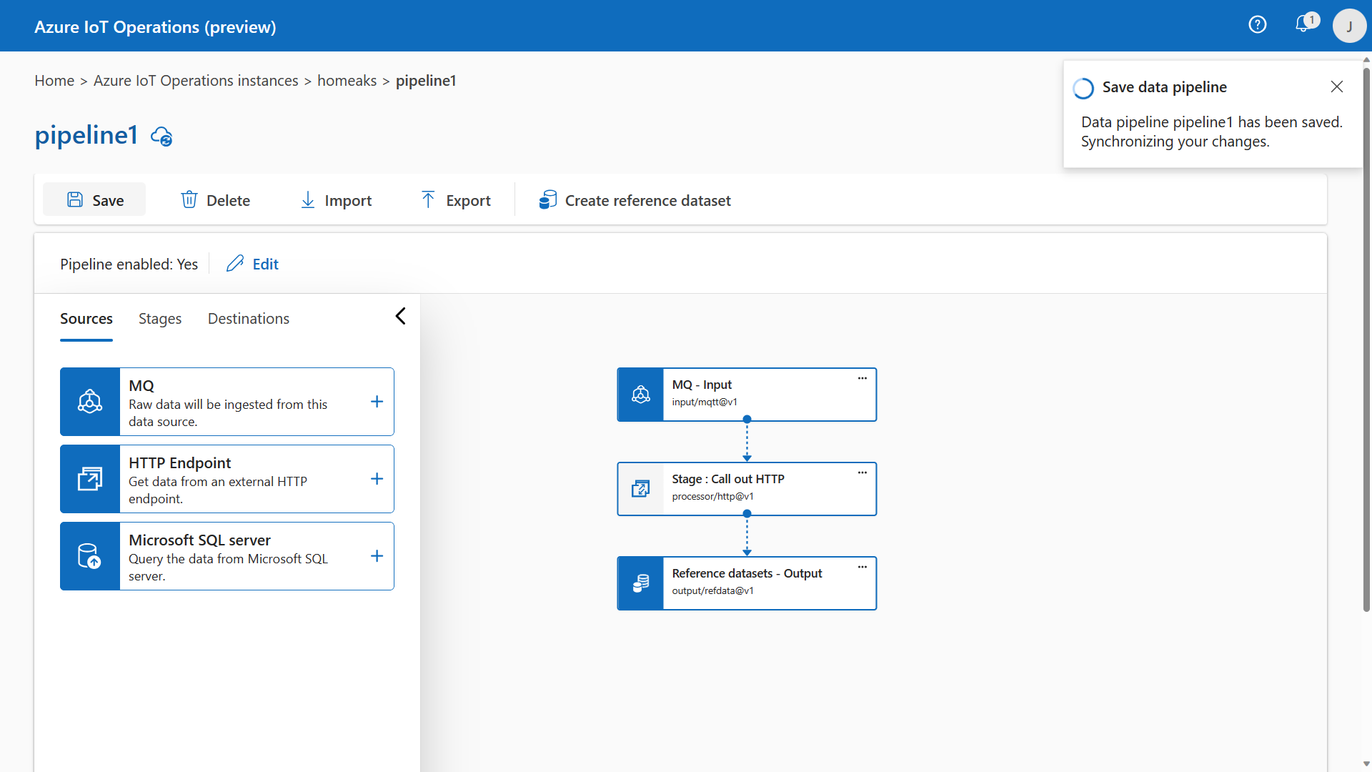The image size is (1372, 772).
Task: Click the Call out HTTP connector dot
Action: (x=747, y=514)
